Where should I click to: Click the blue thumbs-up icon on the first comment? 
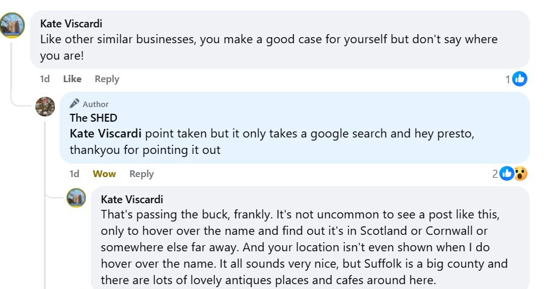click(520, 78)
